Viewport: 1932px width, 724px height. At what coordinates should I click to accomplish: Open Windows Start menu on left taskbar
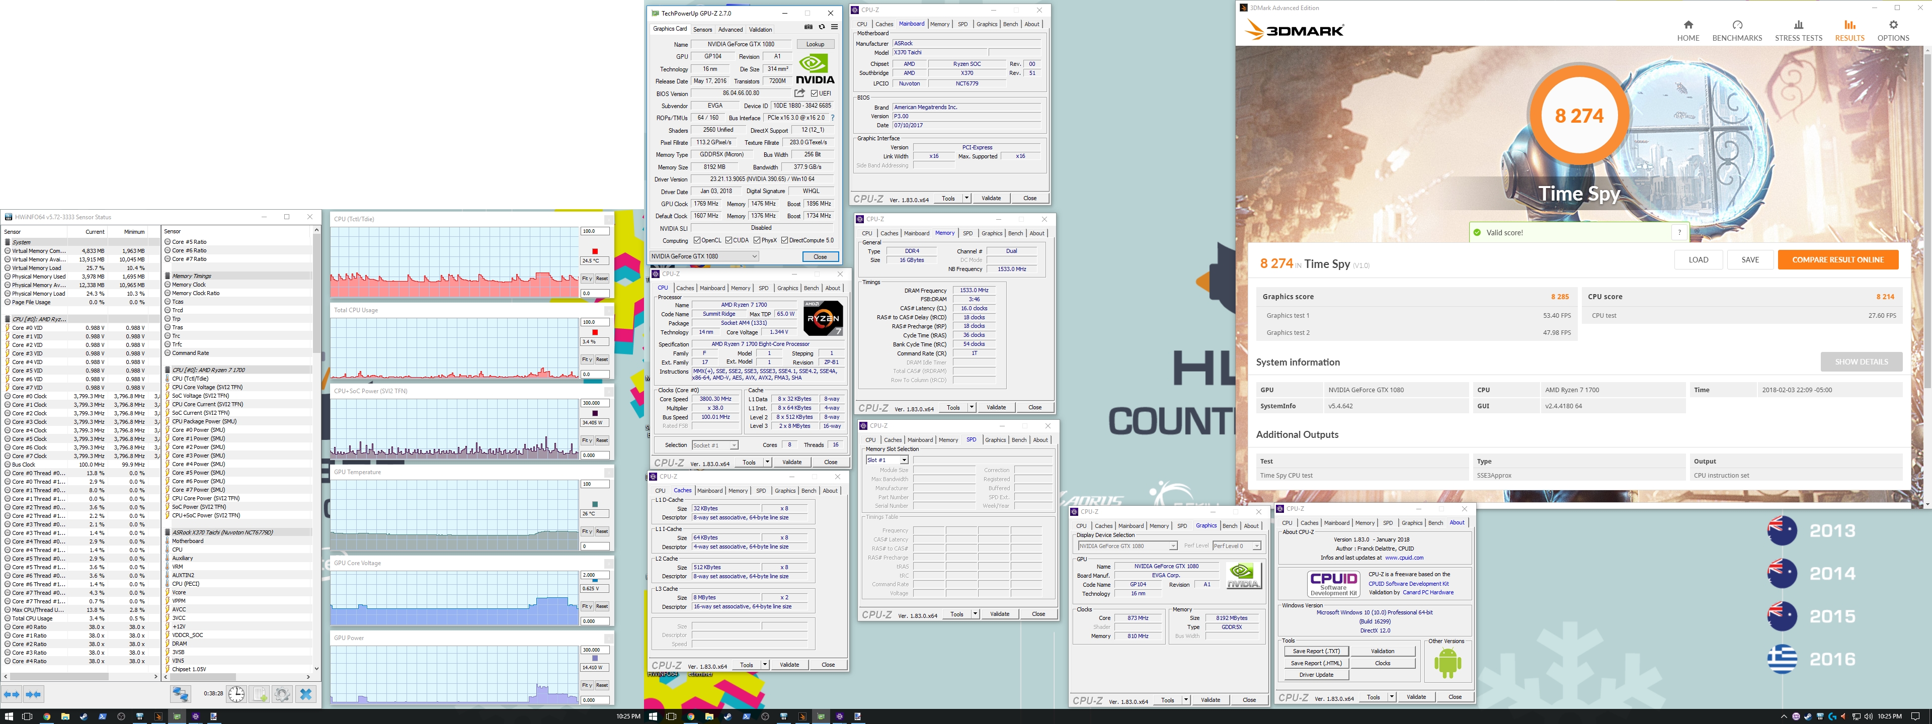click(9, 716)
